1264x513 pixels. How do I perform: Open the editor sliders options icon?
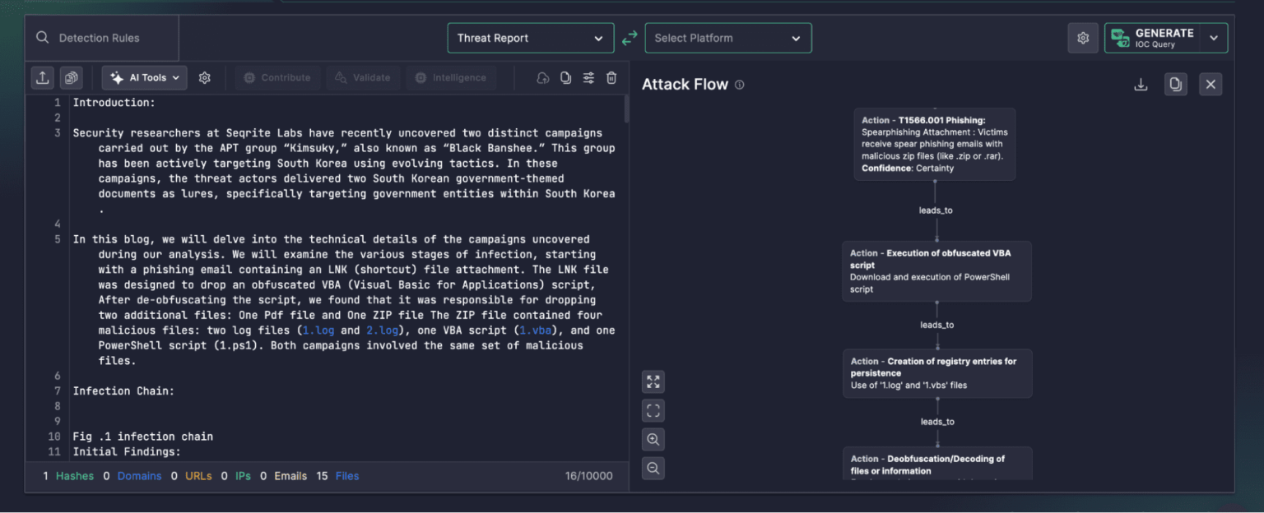[588, 77]
